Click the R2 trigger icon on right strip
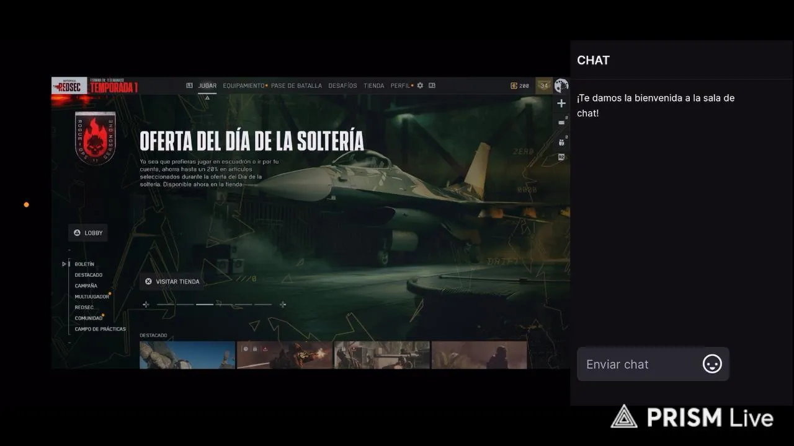Viewport: 794px width, 446px height. coord(561,157)
